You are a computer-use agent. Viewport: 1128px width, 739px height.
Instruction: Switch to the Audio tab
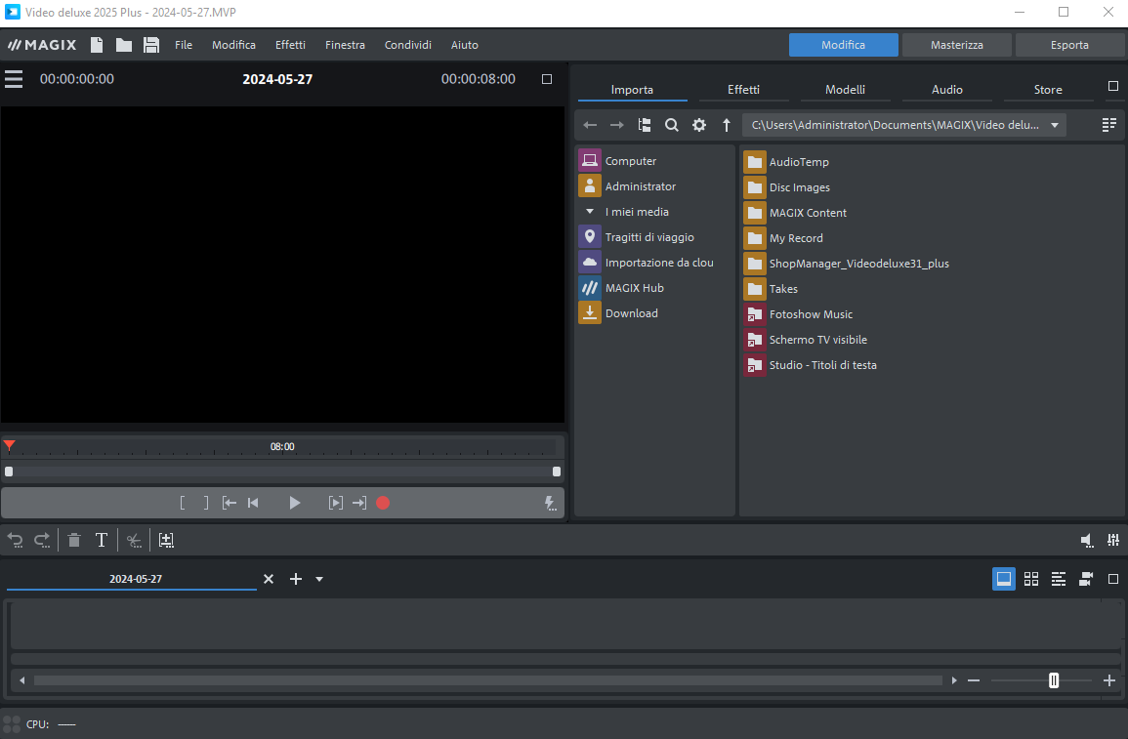point(946,90)
